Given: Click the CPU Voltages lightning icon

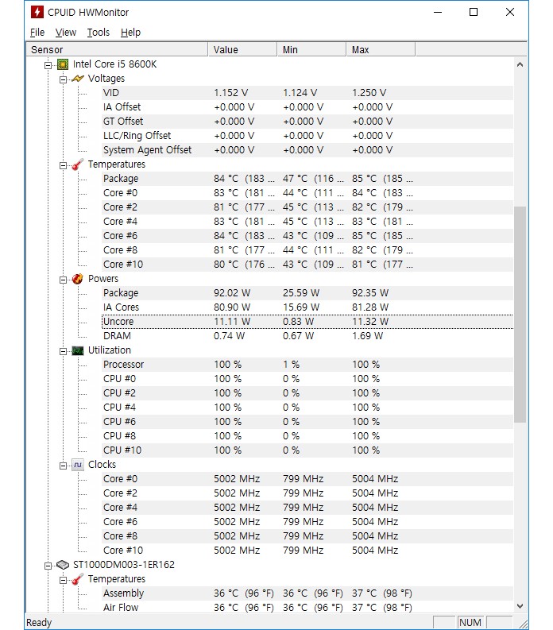Looking at the screenshot, I should [78, 79].
